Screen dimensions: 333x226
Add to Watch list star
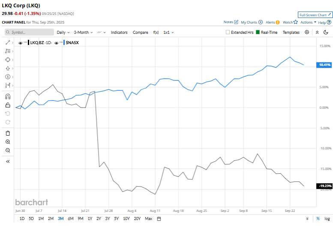click(x=296, y=22)
